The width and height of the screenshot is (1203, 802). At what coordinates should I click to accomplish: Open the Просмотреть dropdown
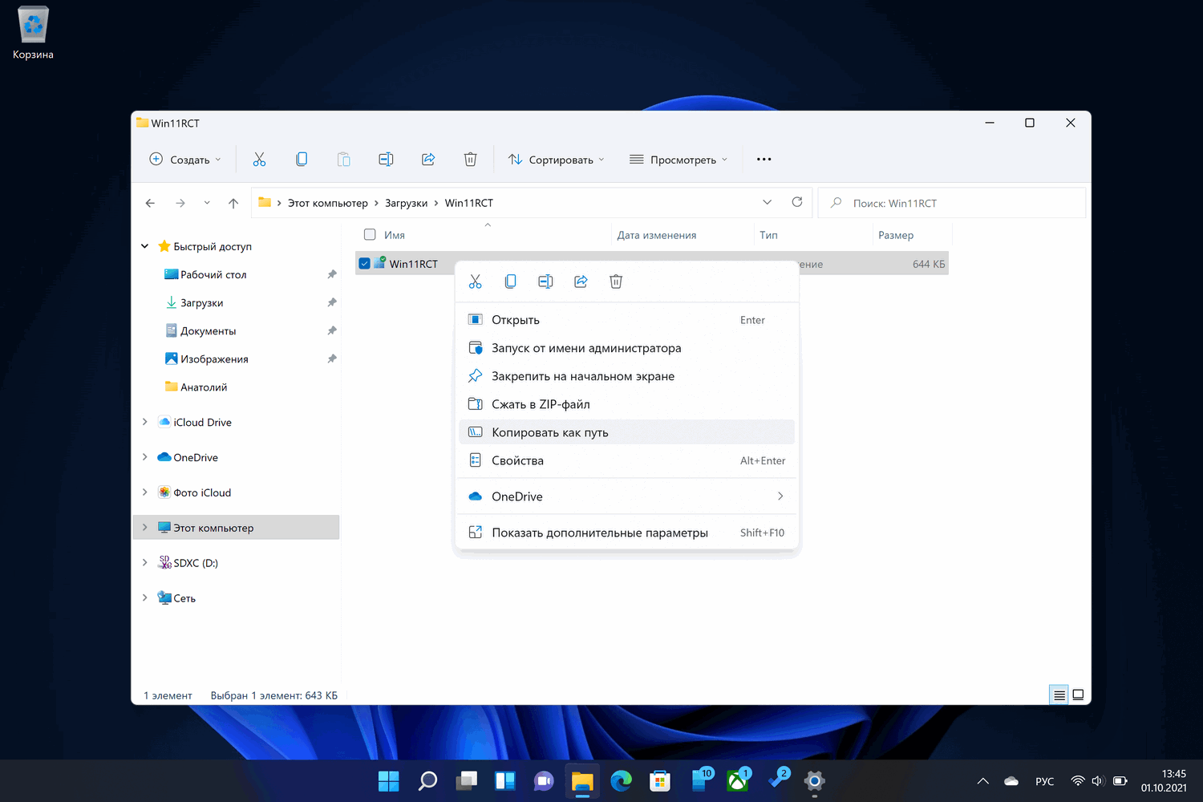click(678, 160)
